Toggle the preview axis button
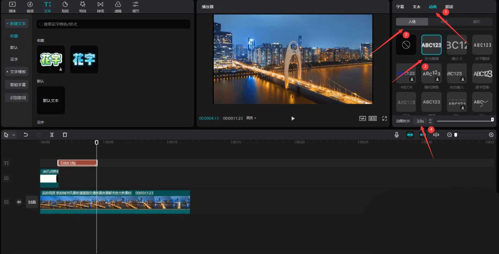The height and width of the screenshot is (254, 499). pyautogui.click(x=436, y=135)
